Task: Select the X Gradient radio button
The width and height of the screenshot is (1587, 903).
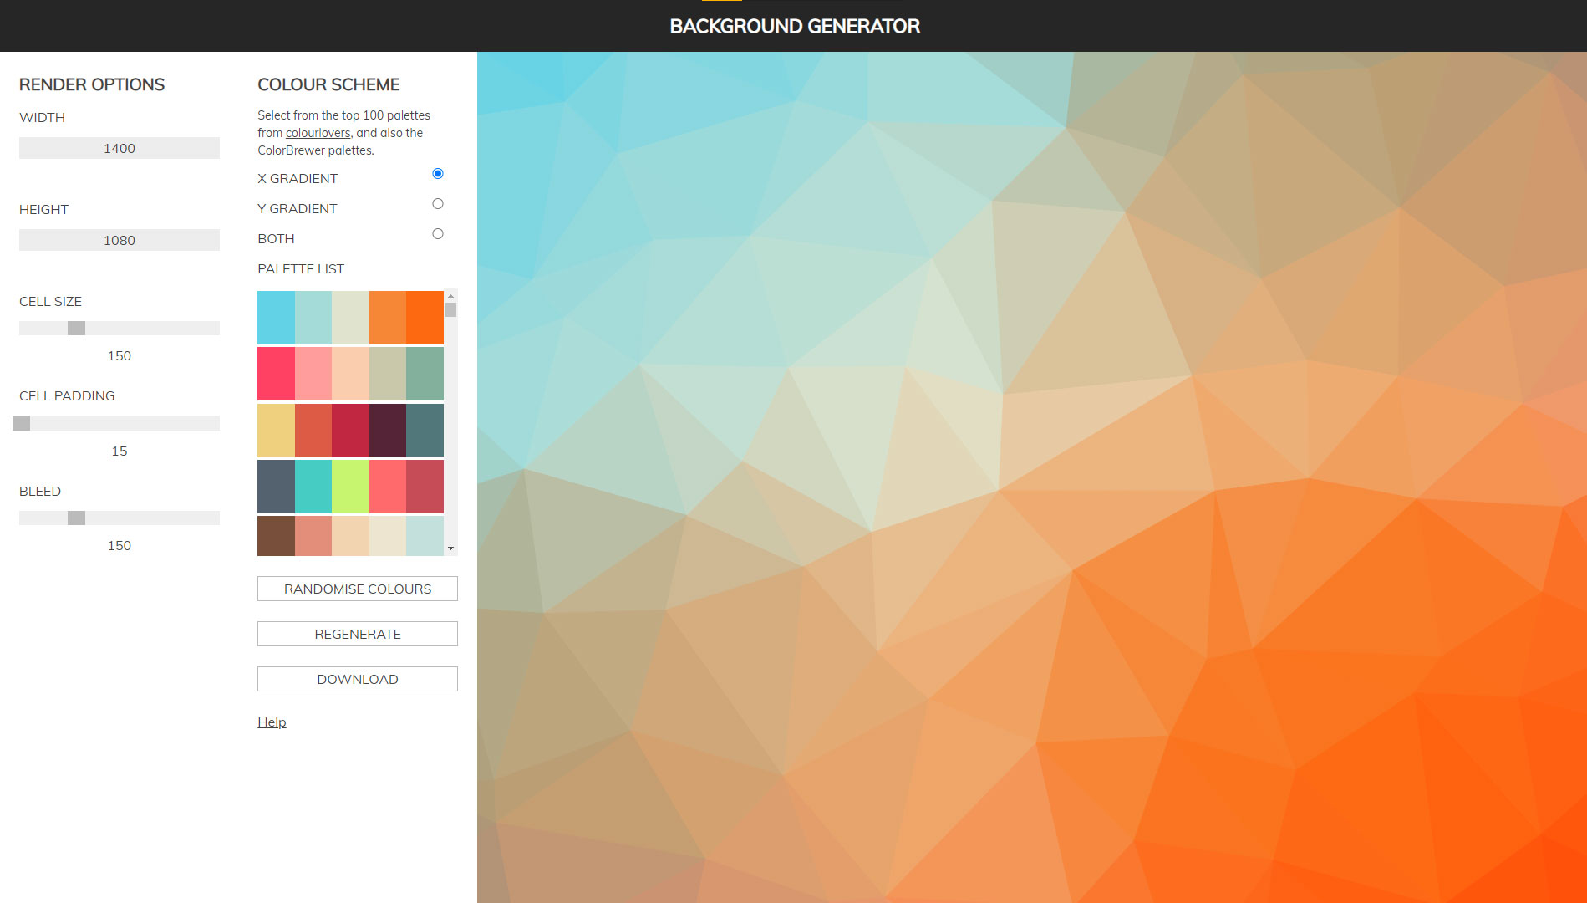Action: [x=438, y=173]
